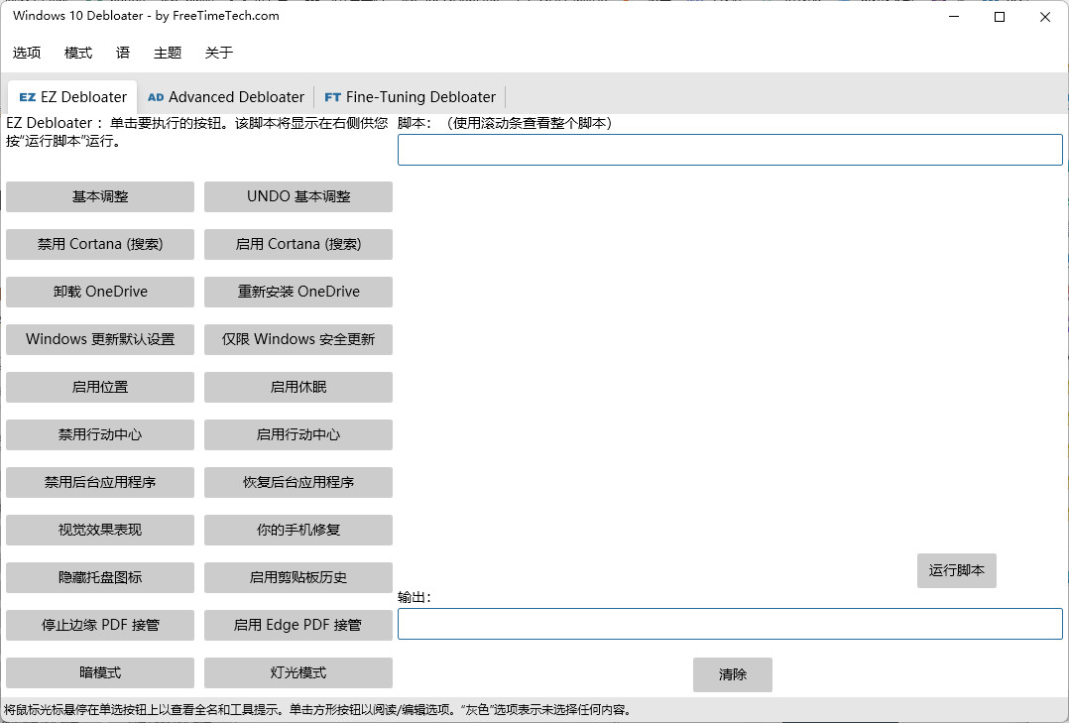Screen dimensions: 1069x723
Task: Click the 基本调整 button
Action: [x=100, y=196]
